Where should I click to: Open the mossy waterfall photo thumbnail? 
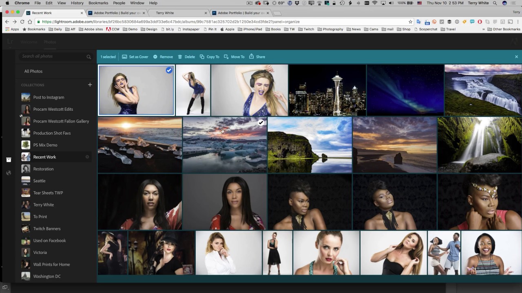click(480, 145)
